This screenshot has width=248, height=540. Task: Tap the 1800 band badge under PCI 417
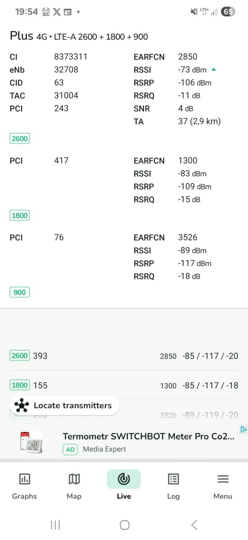pos(20,216)
